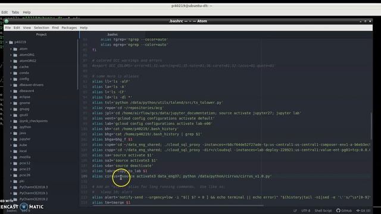Expand the .java folder chevron
This screenshot has height=214, width=381.
11,133
